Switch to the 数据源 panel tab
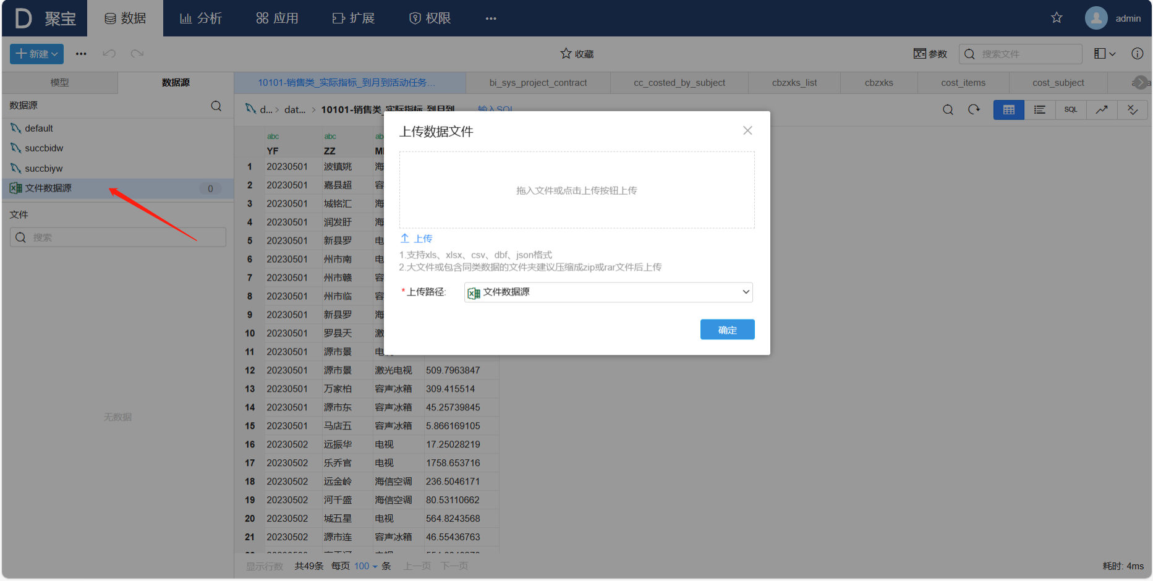 click(x=176, y=82)
